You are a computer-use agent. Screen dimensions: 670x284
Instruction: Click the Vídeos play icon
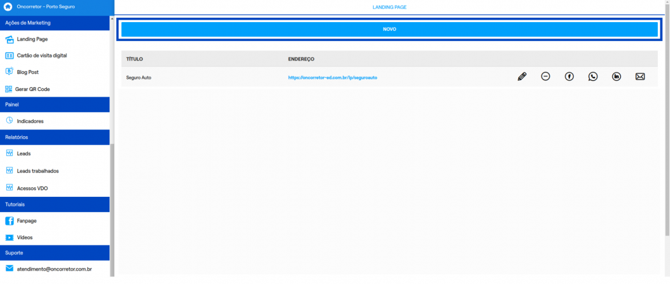[x=9, y=237]
